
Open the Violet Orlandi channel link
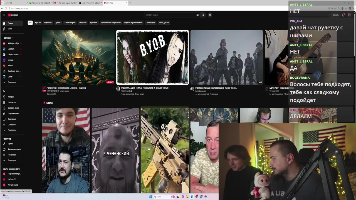126,91
